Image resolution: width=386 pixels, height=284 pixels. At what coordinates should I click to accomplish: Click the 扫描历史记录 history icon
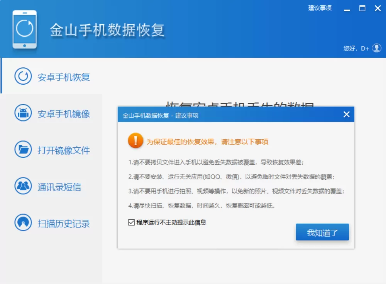tap(23, 223)
